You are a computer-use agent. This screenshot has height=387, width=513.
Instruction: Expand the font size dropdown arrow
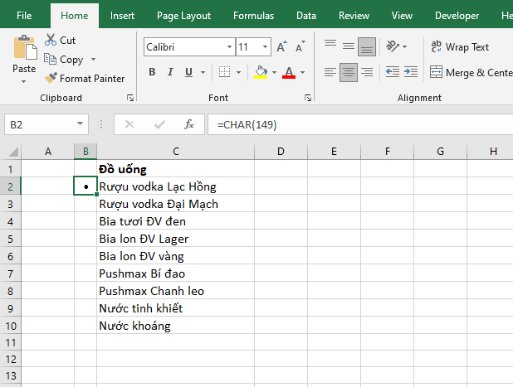(x=265, y=47)
